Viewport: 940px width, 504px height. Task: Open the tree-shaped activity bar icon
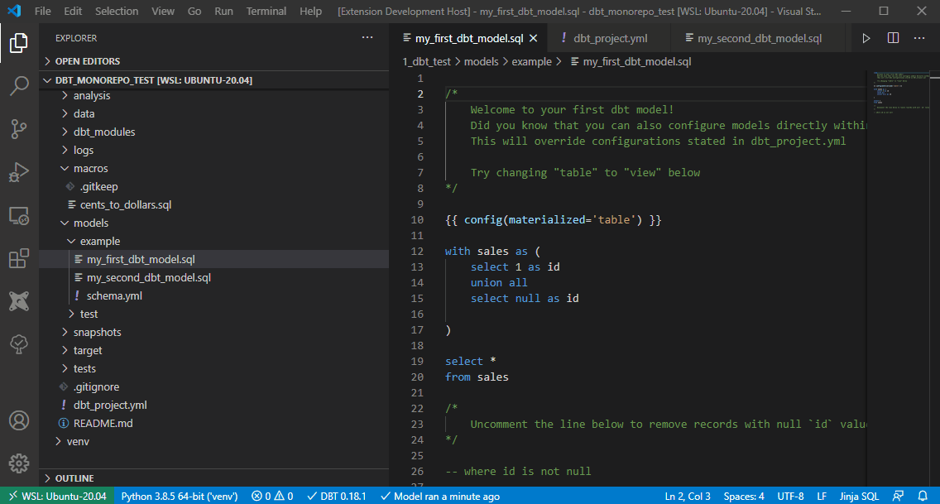18,344
